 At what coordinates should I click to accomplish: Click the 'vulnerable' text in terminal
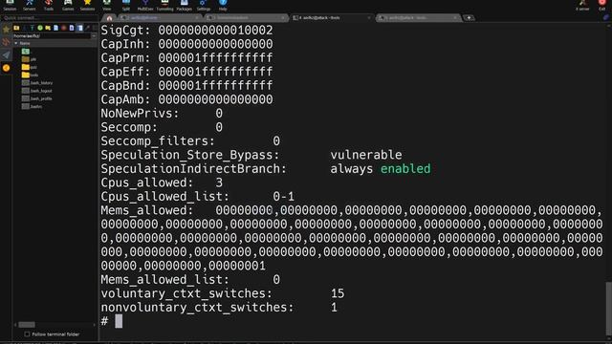tap(366, 155)
